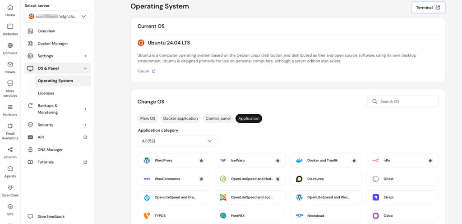Expand the Settings submenu
The height and width of the screenshot is (224, 462).
coord(85,56)
